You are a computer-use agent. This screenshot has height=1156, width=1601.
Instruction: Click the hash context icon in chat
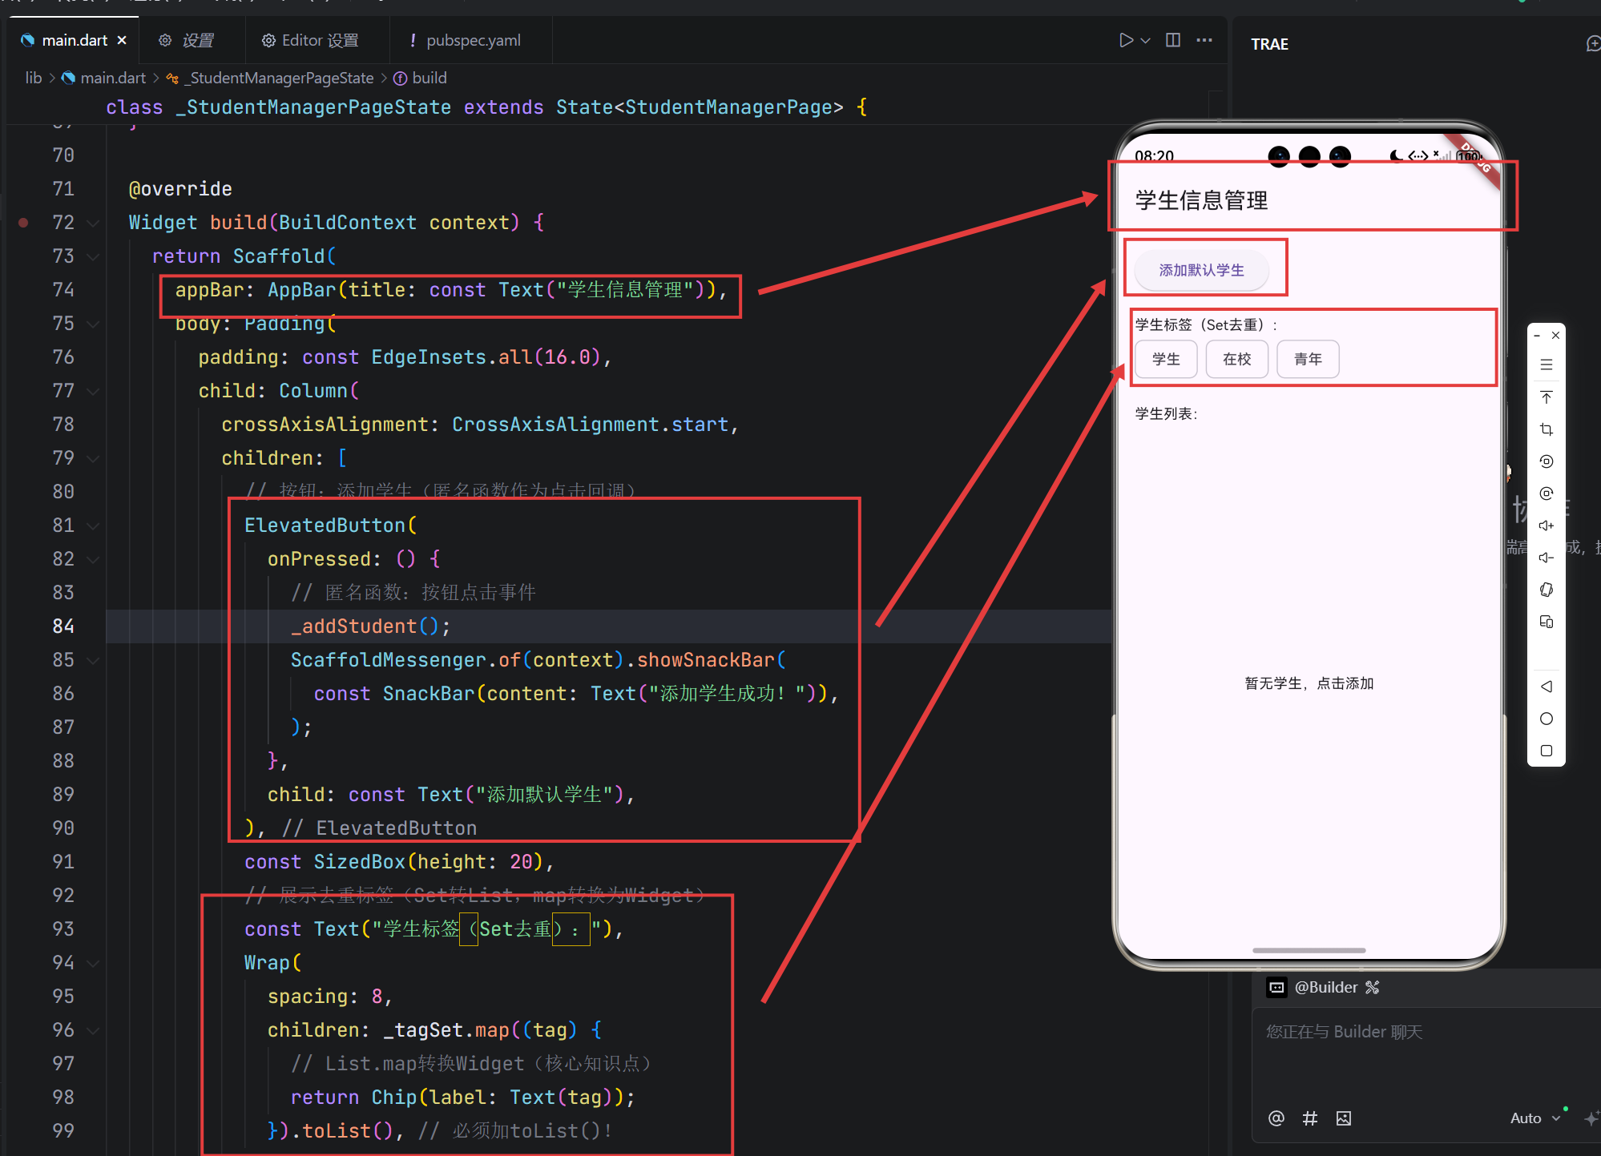click(x=1310, y=1118)
